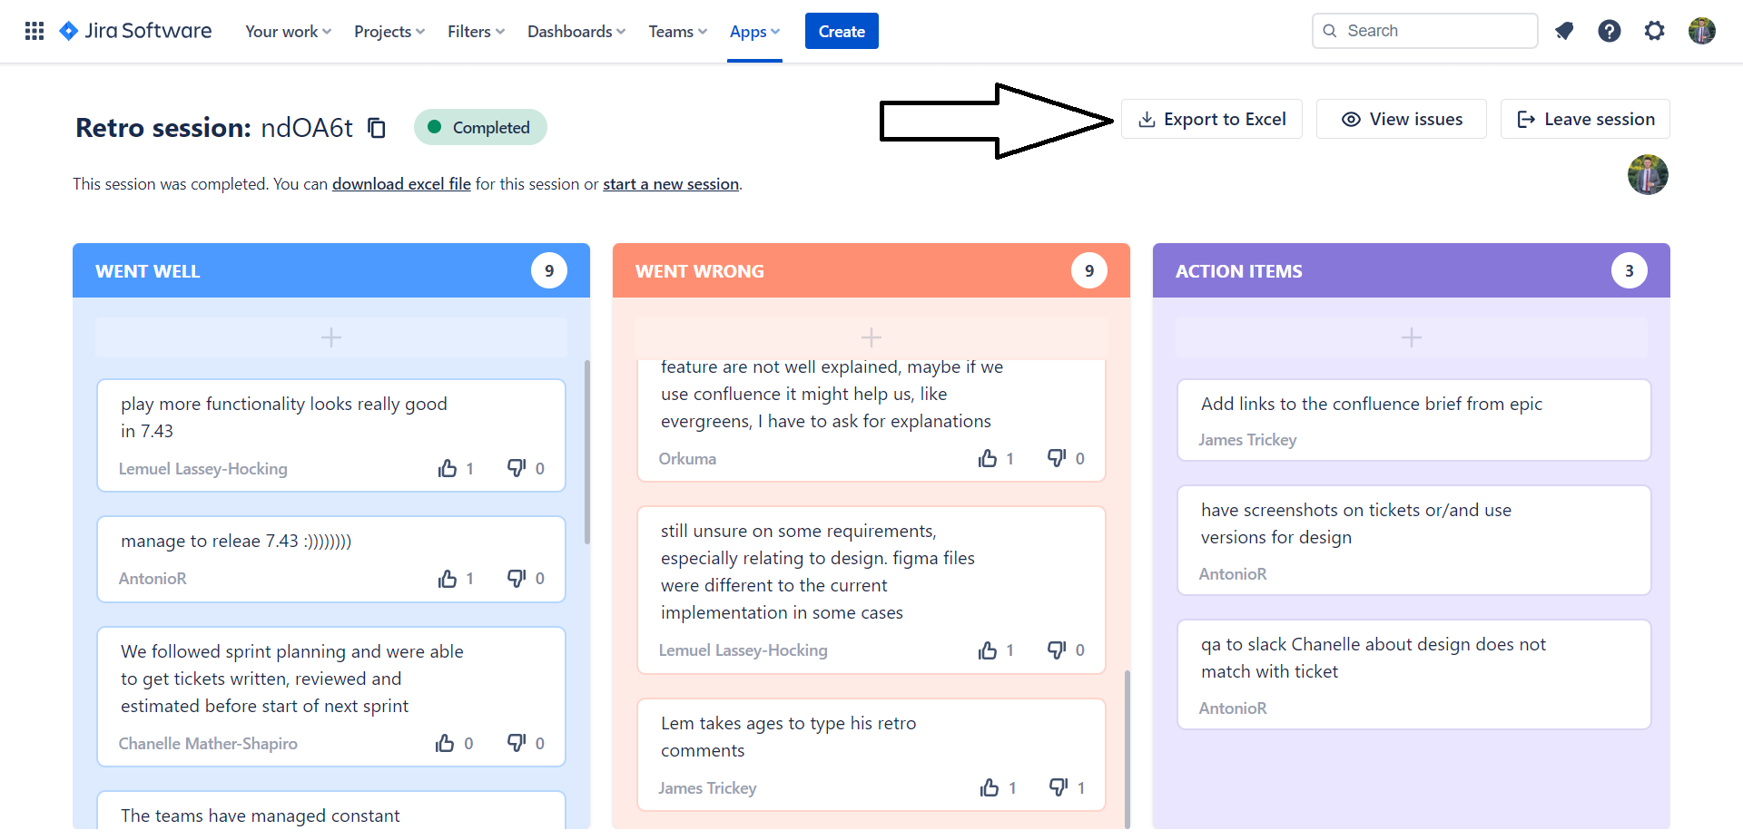Open the Dashboards menu

point(576,32)
